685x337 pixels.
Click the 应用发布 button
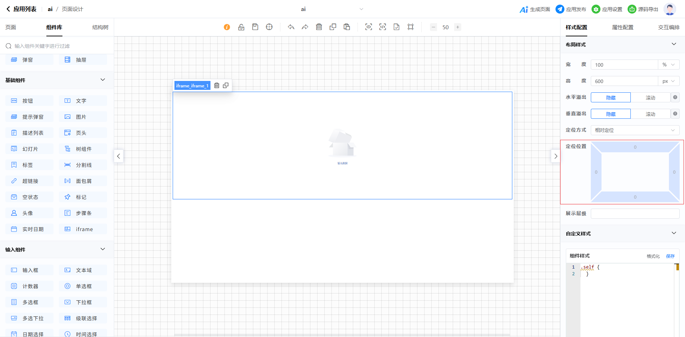coord(571,9)
